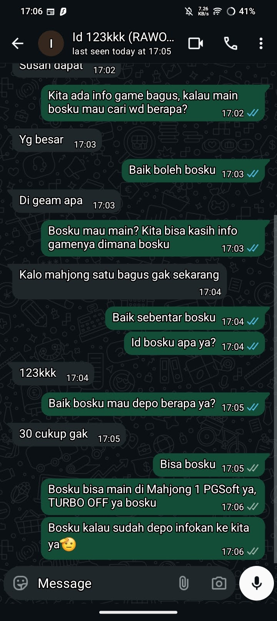Tap the microphone voice message button
The height and width of the screenshot is (621, 277).
(x=256, y=583)
